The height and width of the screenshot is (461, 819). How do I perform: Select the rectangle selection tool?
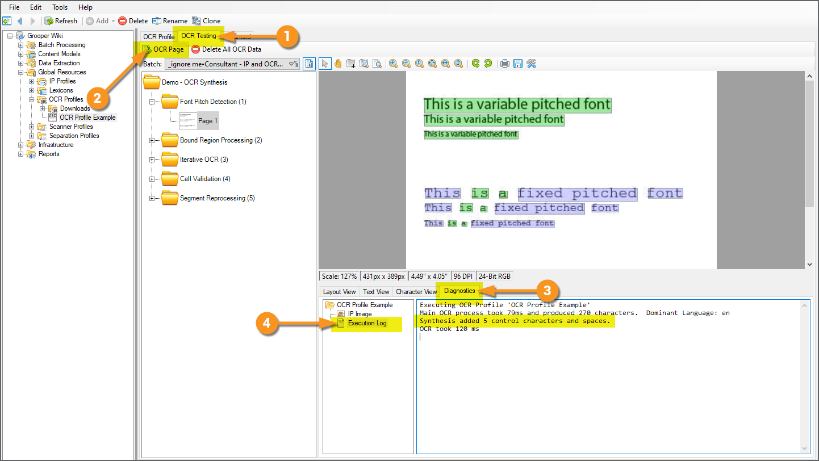pyautogui.click(x=352, y=64)
